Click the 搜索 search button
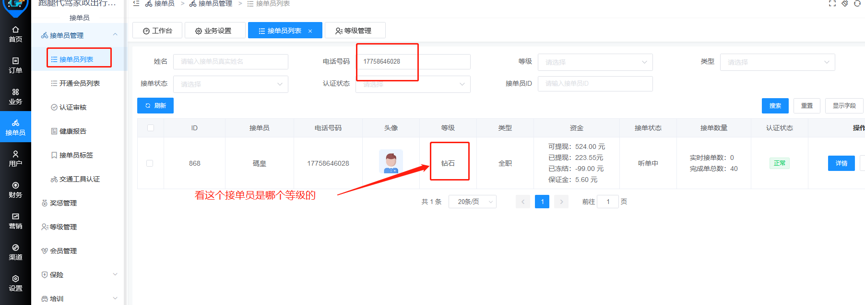The height and width of the screenshot is (305, 865). point(775,106)
